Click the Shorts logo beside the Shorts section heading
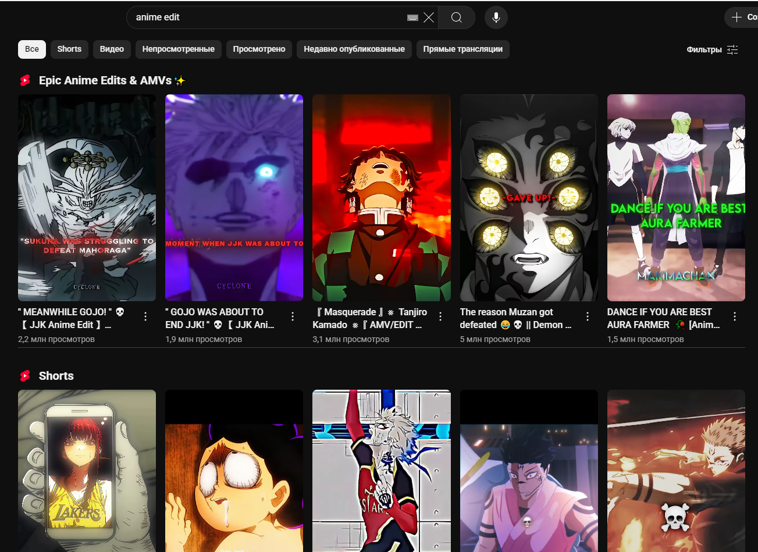Viewport: 758px width, 552px height. (25, 376)
